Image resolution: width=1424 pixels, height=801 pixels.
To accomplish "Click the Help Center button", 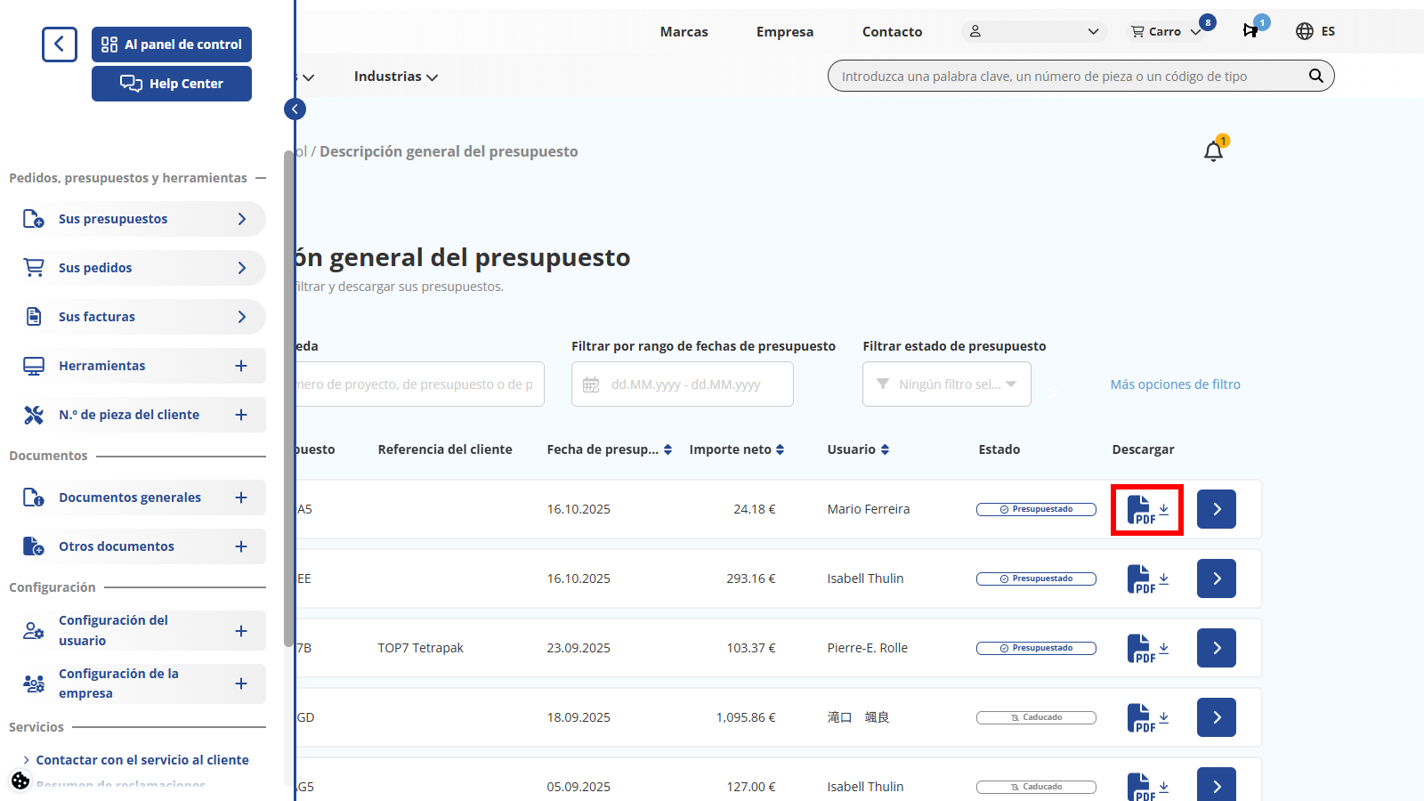I will (172, 84).
